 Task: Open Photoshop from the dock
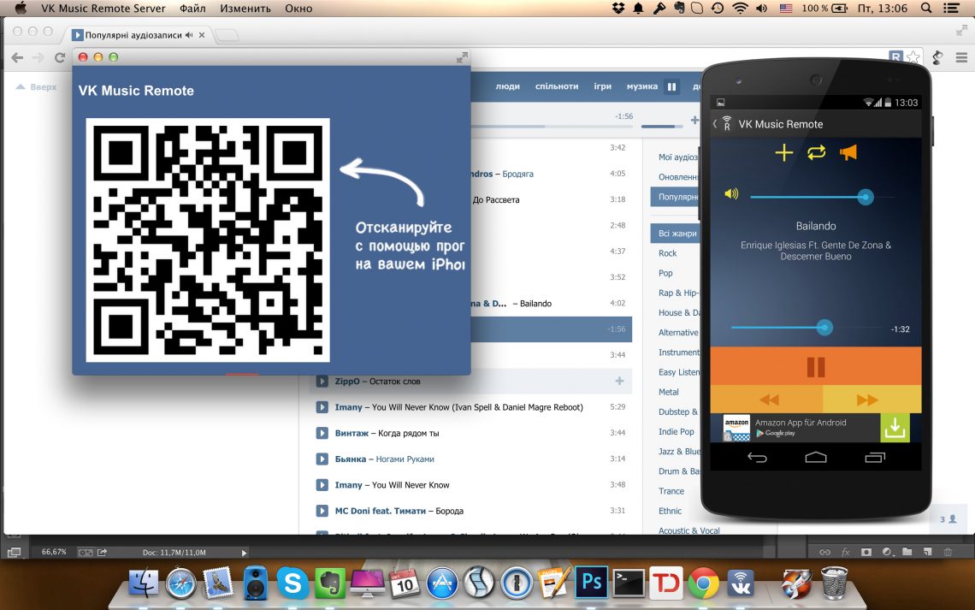(x=589, y=583)
